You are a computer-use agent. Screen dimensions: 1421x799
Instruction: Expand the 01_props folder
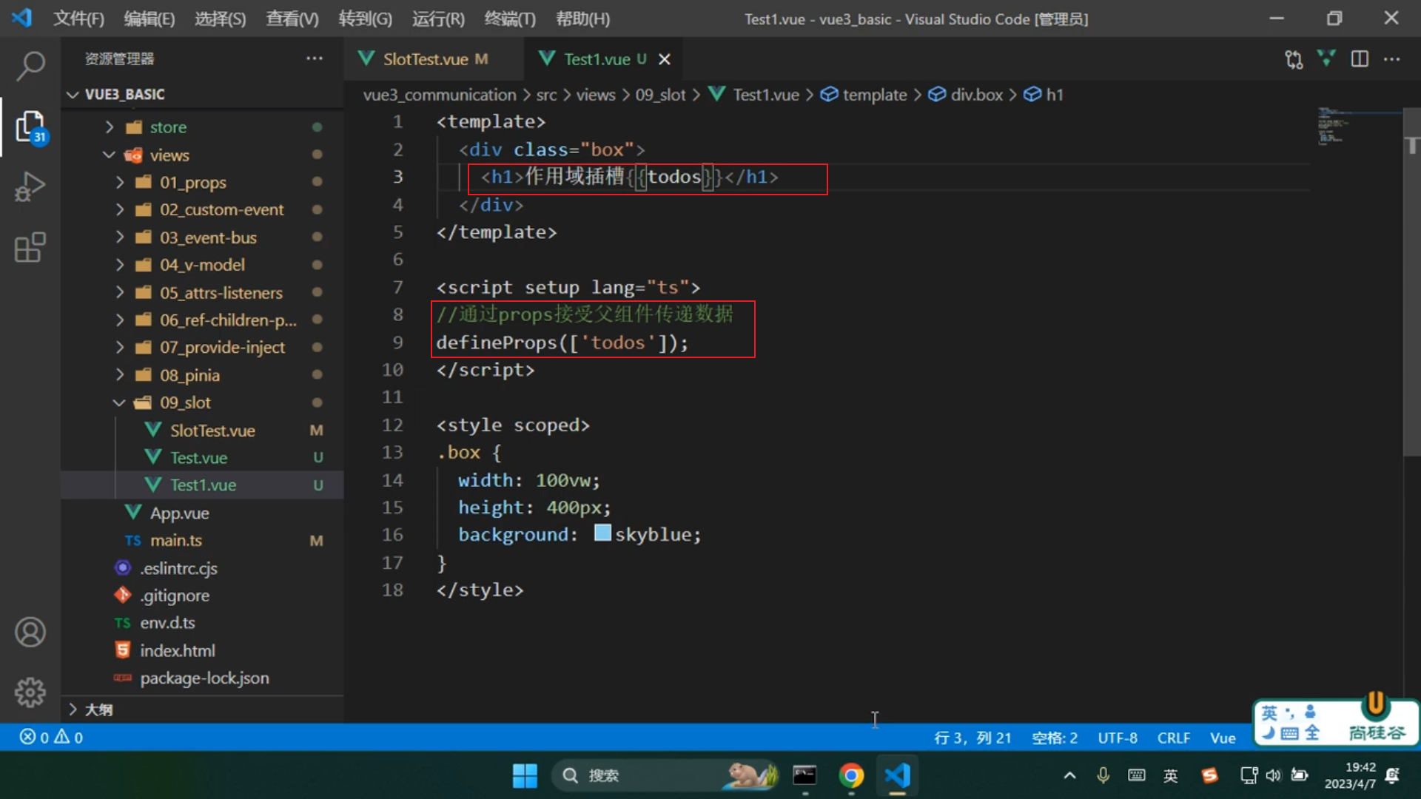click(x=201, y=182)
